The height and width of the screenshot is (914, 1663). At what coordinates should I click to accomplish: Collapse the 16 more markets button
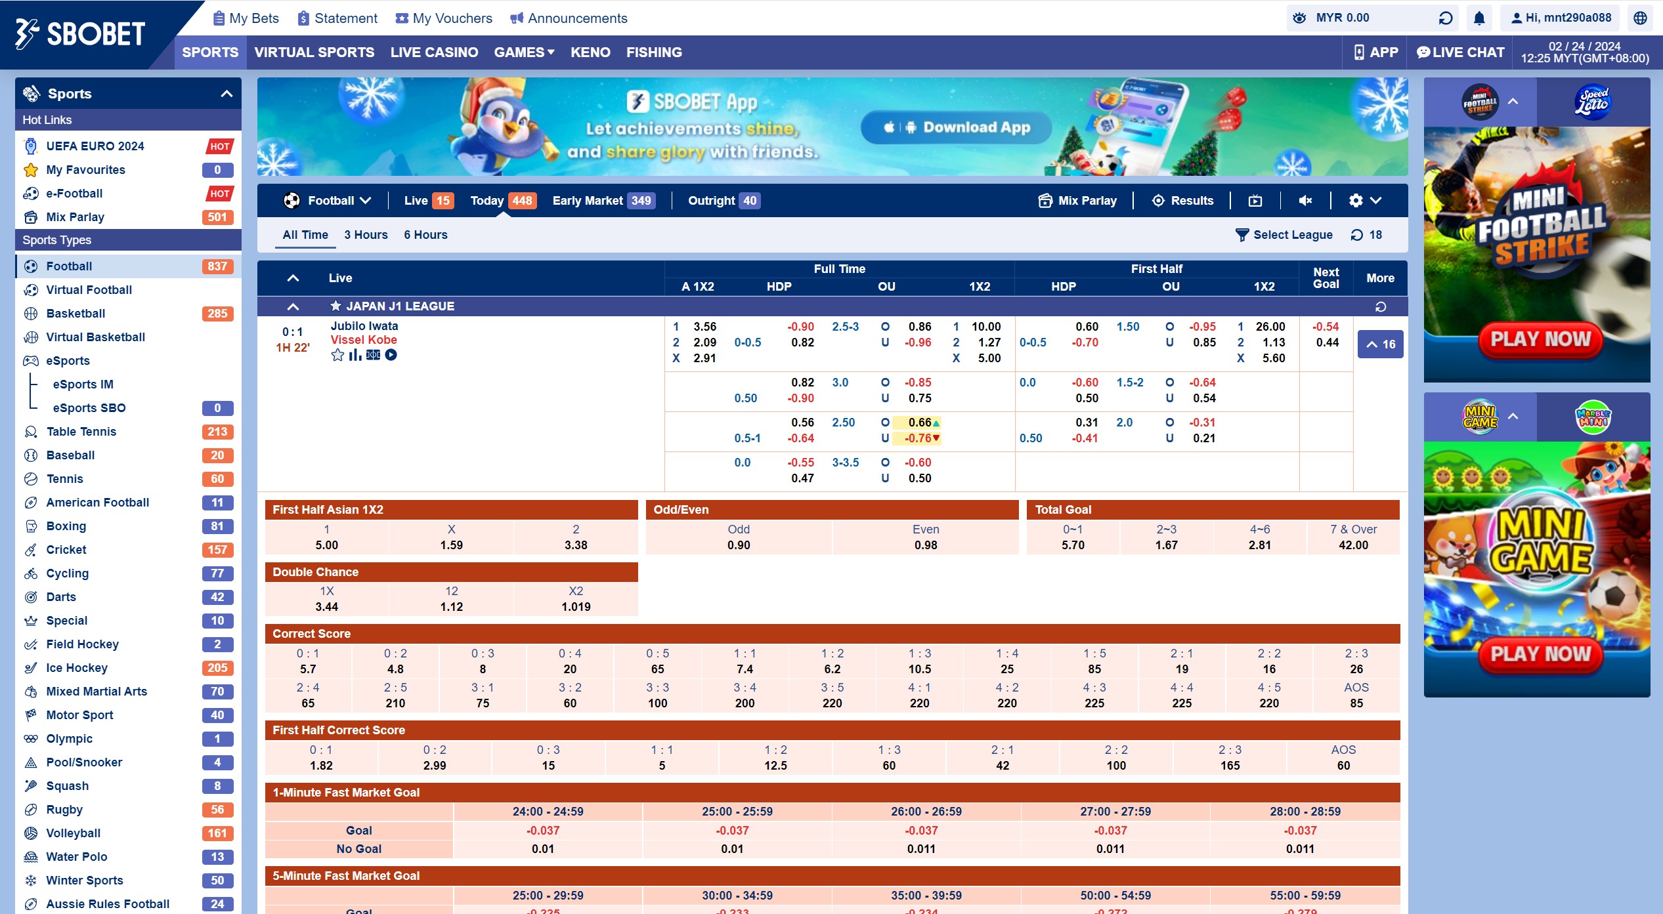[1380, 344]
